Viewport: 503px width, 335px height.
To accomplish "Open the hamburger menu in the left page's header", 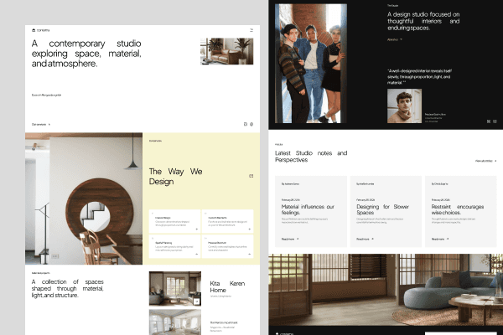I will [x=251, y=30].
